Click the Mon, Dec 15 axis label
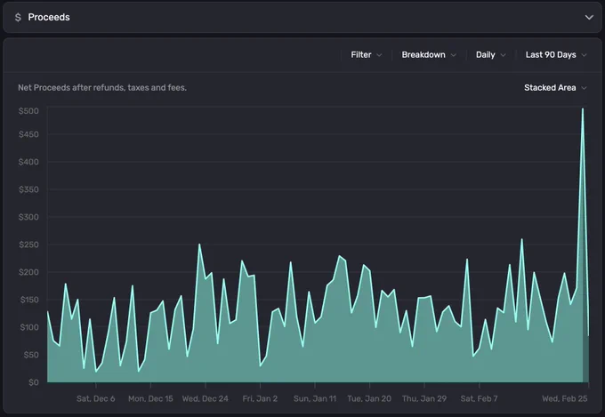This screenshot has width=605, height=417. point(150,398)
